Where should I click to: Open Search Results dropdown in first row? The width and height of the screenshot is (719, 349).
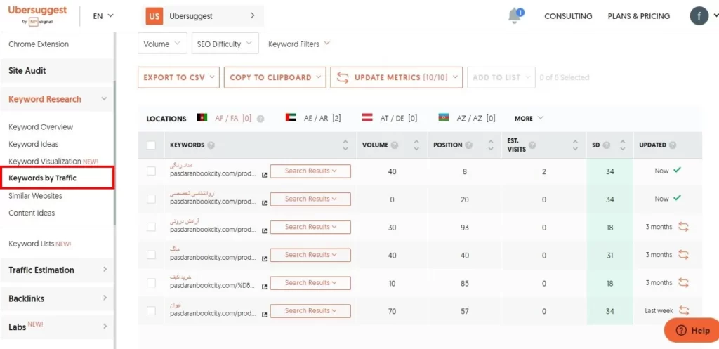pos(310,171)
